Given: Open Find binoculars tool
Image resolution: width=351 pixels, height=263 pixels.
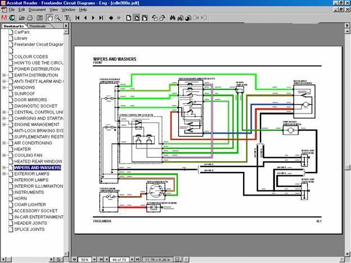Looking at the screenshot, I should point(172,18).
